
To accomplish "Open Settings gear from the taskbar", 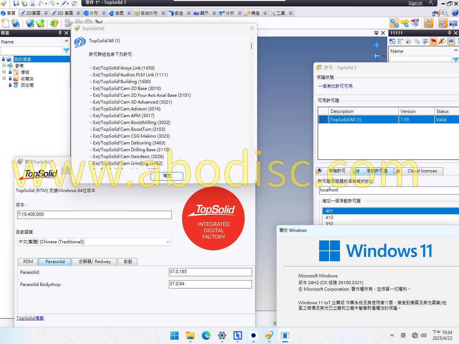I will click(x=222, y=335).
